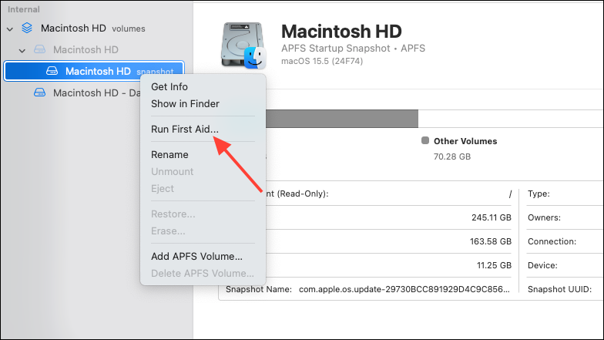Screen dimensions: 604x340
Task: Choose Get Info from the context menu
Action: [x=169, y=86]
